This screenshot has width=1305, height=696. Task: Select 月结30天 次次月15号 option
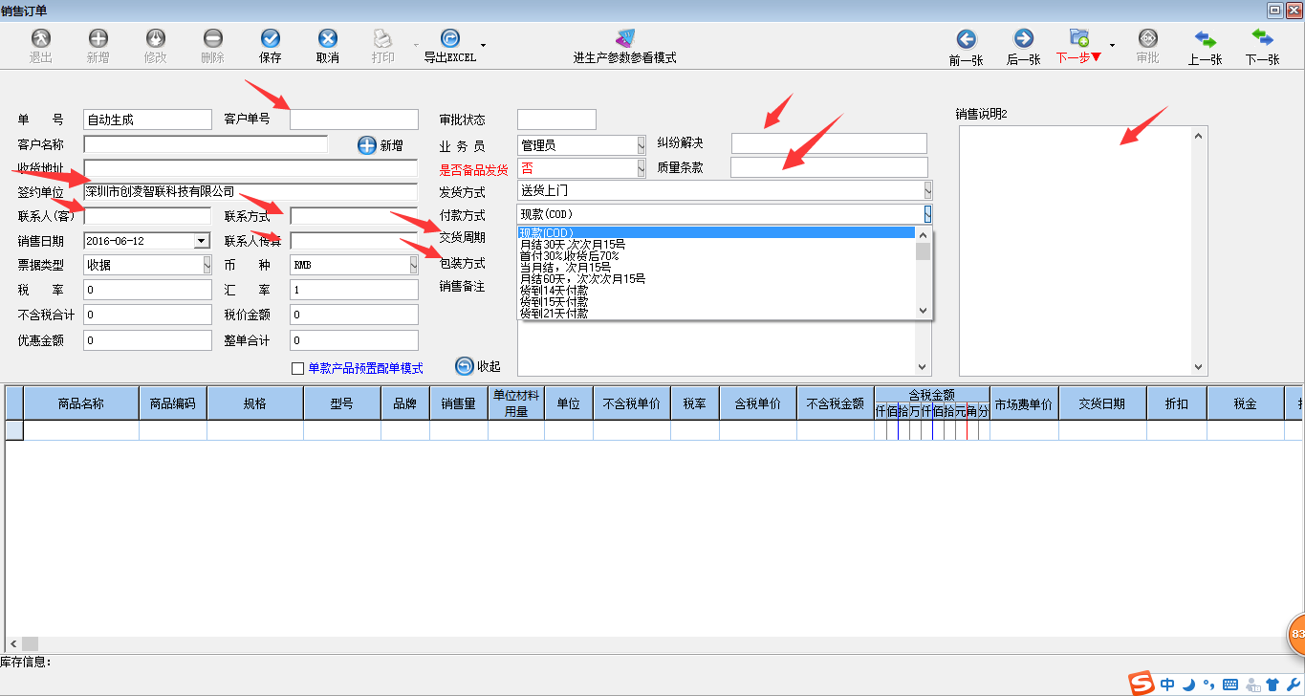[716, 245]
